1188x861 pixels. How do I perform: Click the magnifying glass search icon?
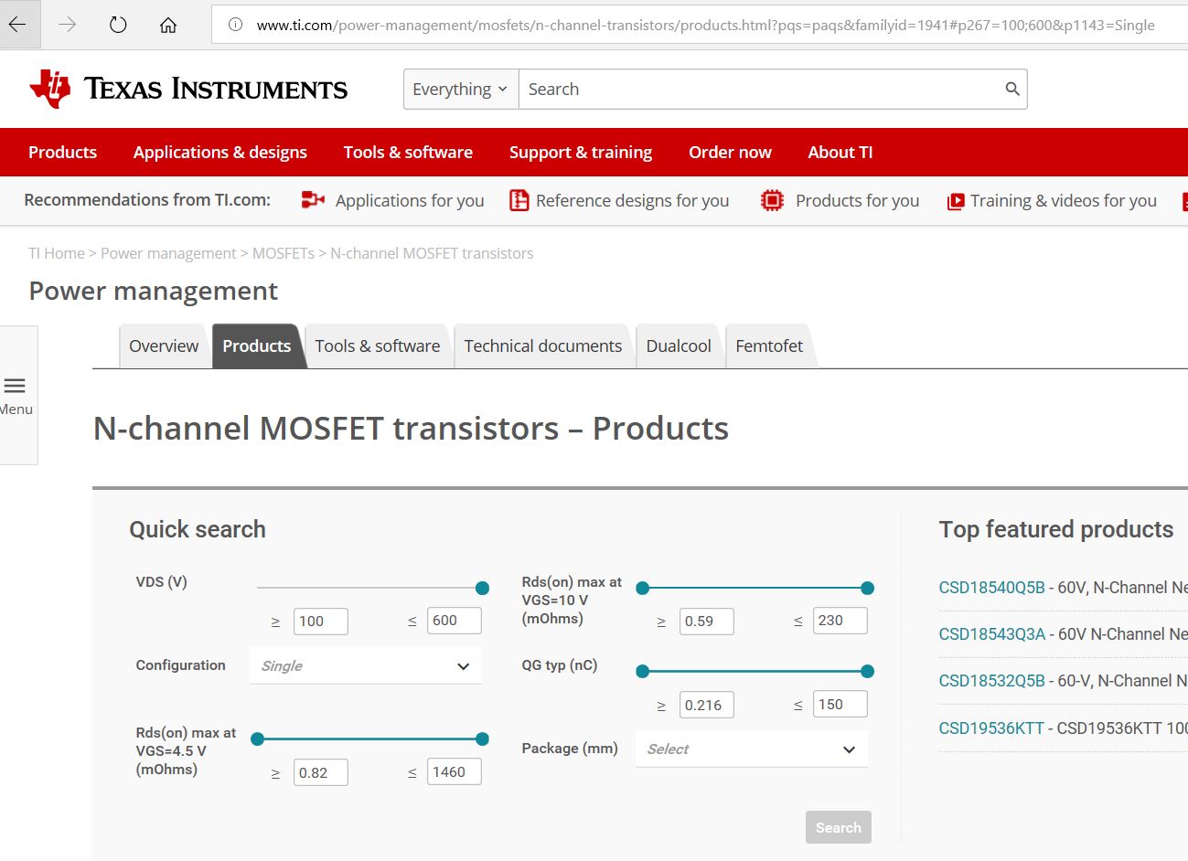pos(1012,89)
